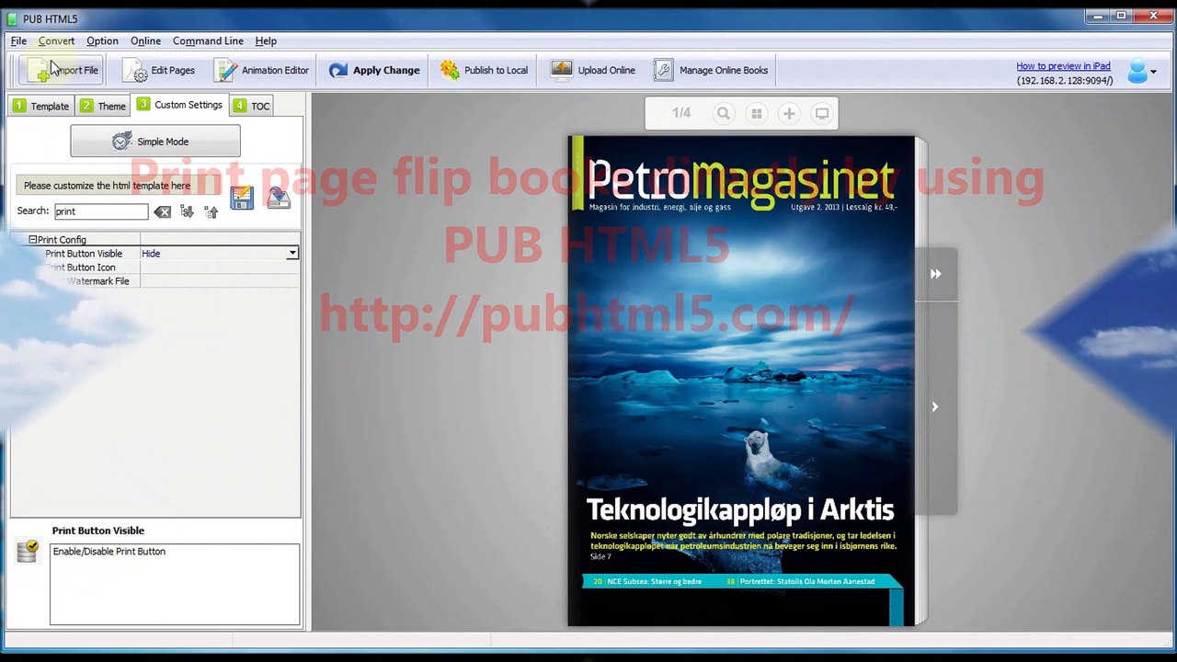Open Edit Pages from the toolbar
The image size is (1177, 662).
pyautogui.click(x=160, y=70)
